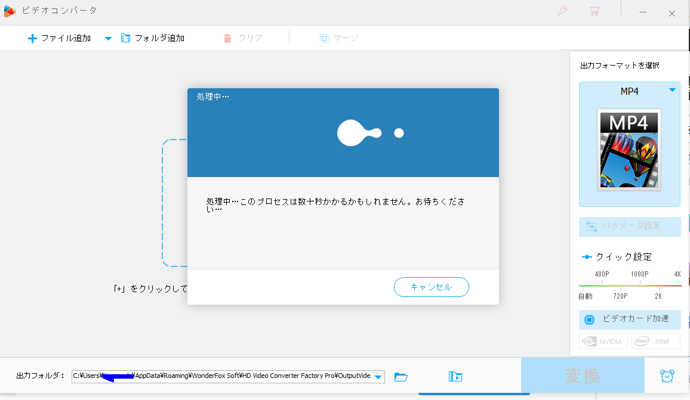The height and width of the screenshot is (400, 690).
Task: Click the フォルダ追加 button
Action: pyautogui.click(x=153, y=38)
